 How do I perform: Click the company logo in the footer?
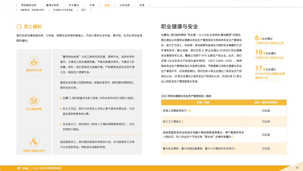22,168
